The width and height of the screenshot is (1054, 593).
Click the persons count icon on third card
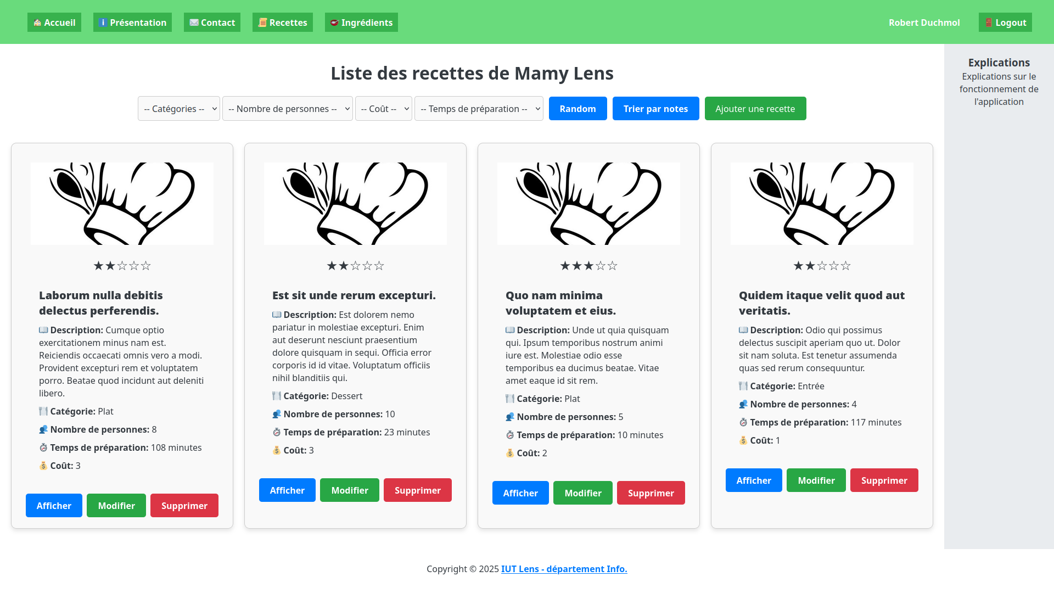[511, 416]
